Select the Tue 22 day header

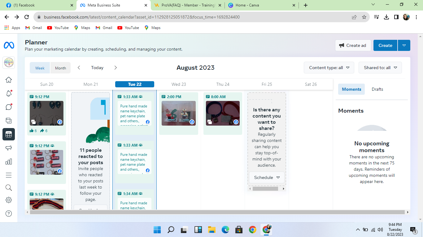pyautogui.click(x=135, y=84)
